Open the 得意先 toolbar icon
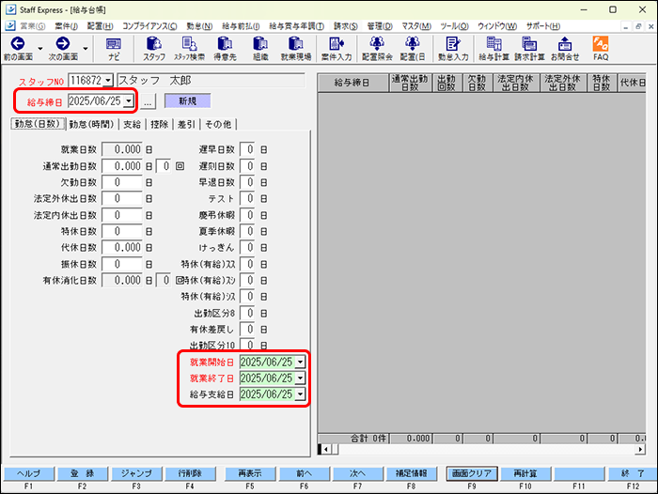Viewport: 658px width, 494px height. click(225, 49)
